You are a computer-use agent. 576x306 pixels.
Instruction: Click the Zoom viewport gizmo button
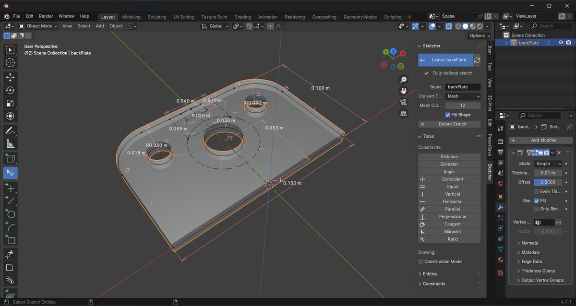pyautogui.click(x=404, y=80)
